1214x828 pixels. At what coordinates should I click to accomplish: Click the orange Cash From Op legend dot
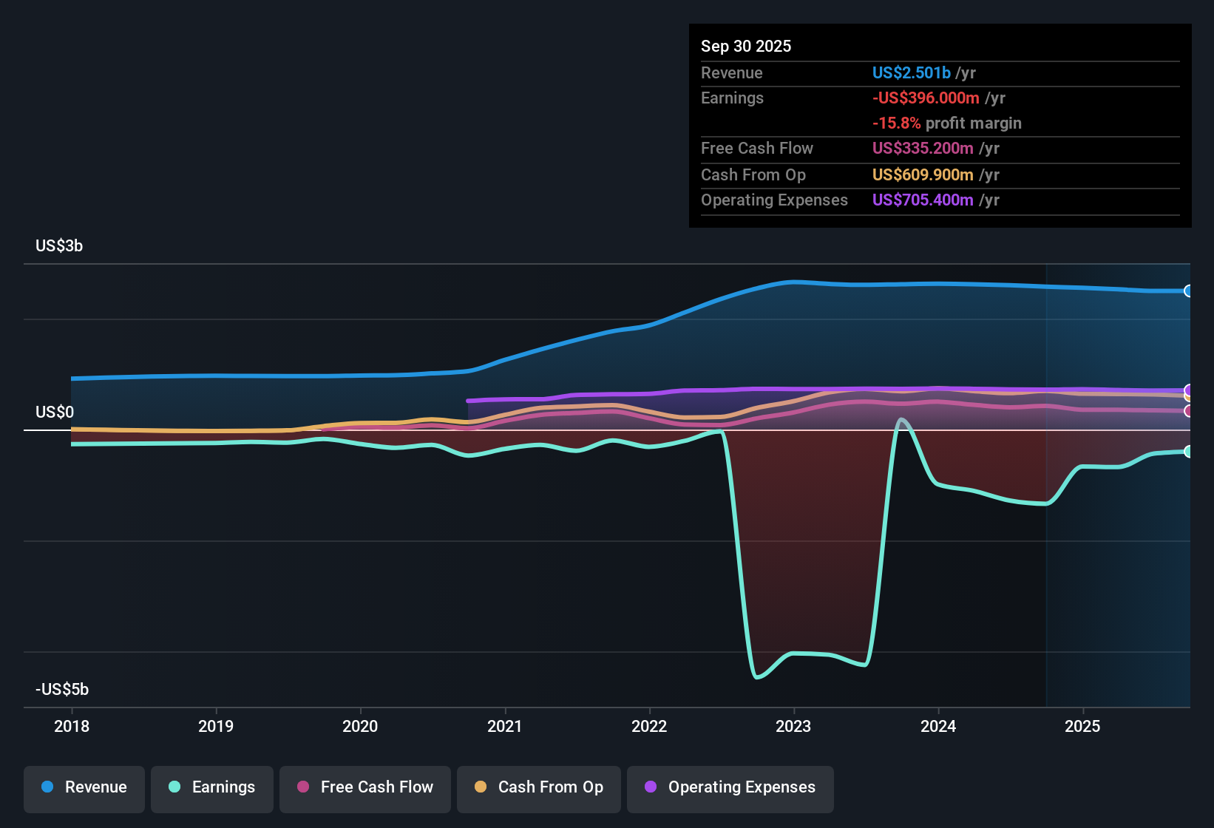pos(481,788)
